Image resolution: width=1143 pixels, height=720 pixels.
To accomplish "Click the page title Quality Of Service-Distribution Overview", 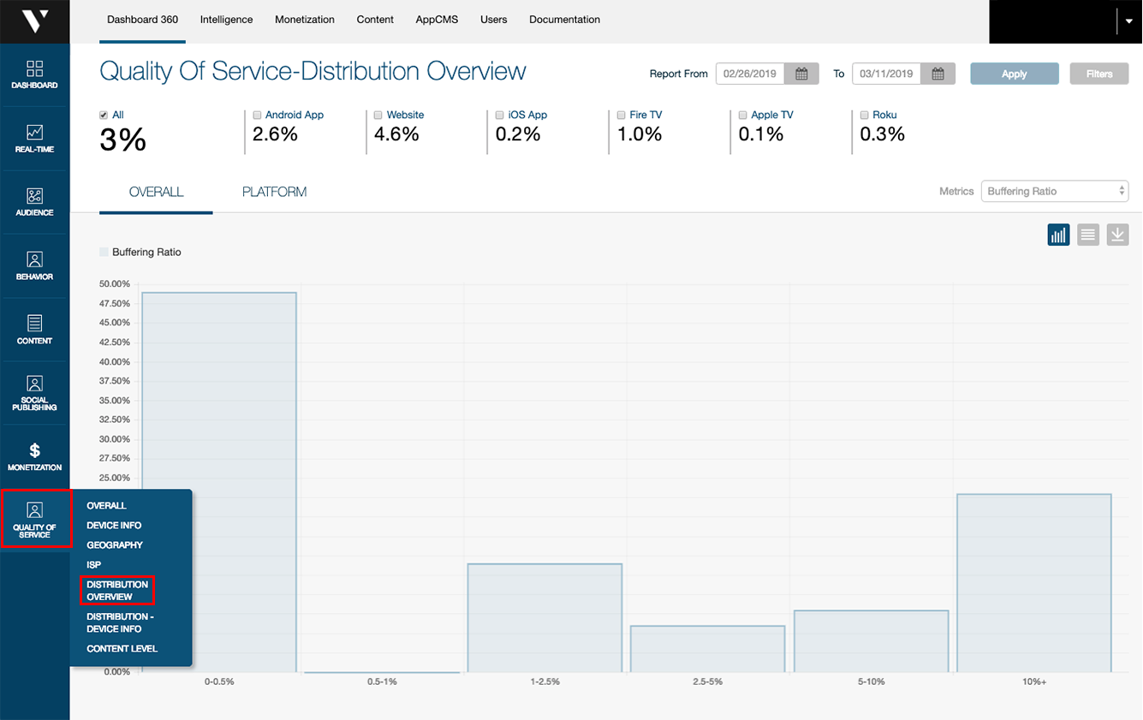I will [313, 71].
